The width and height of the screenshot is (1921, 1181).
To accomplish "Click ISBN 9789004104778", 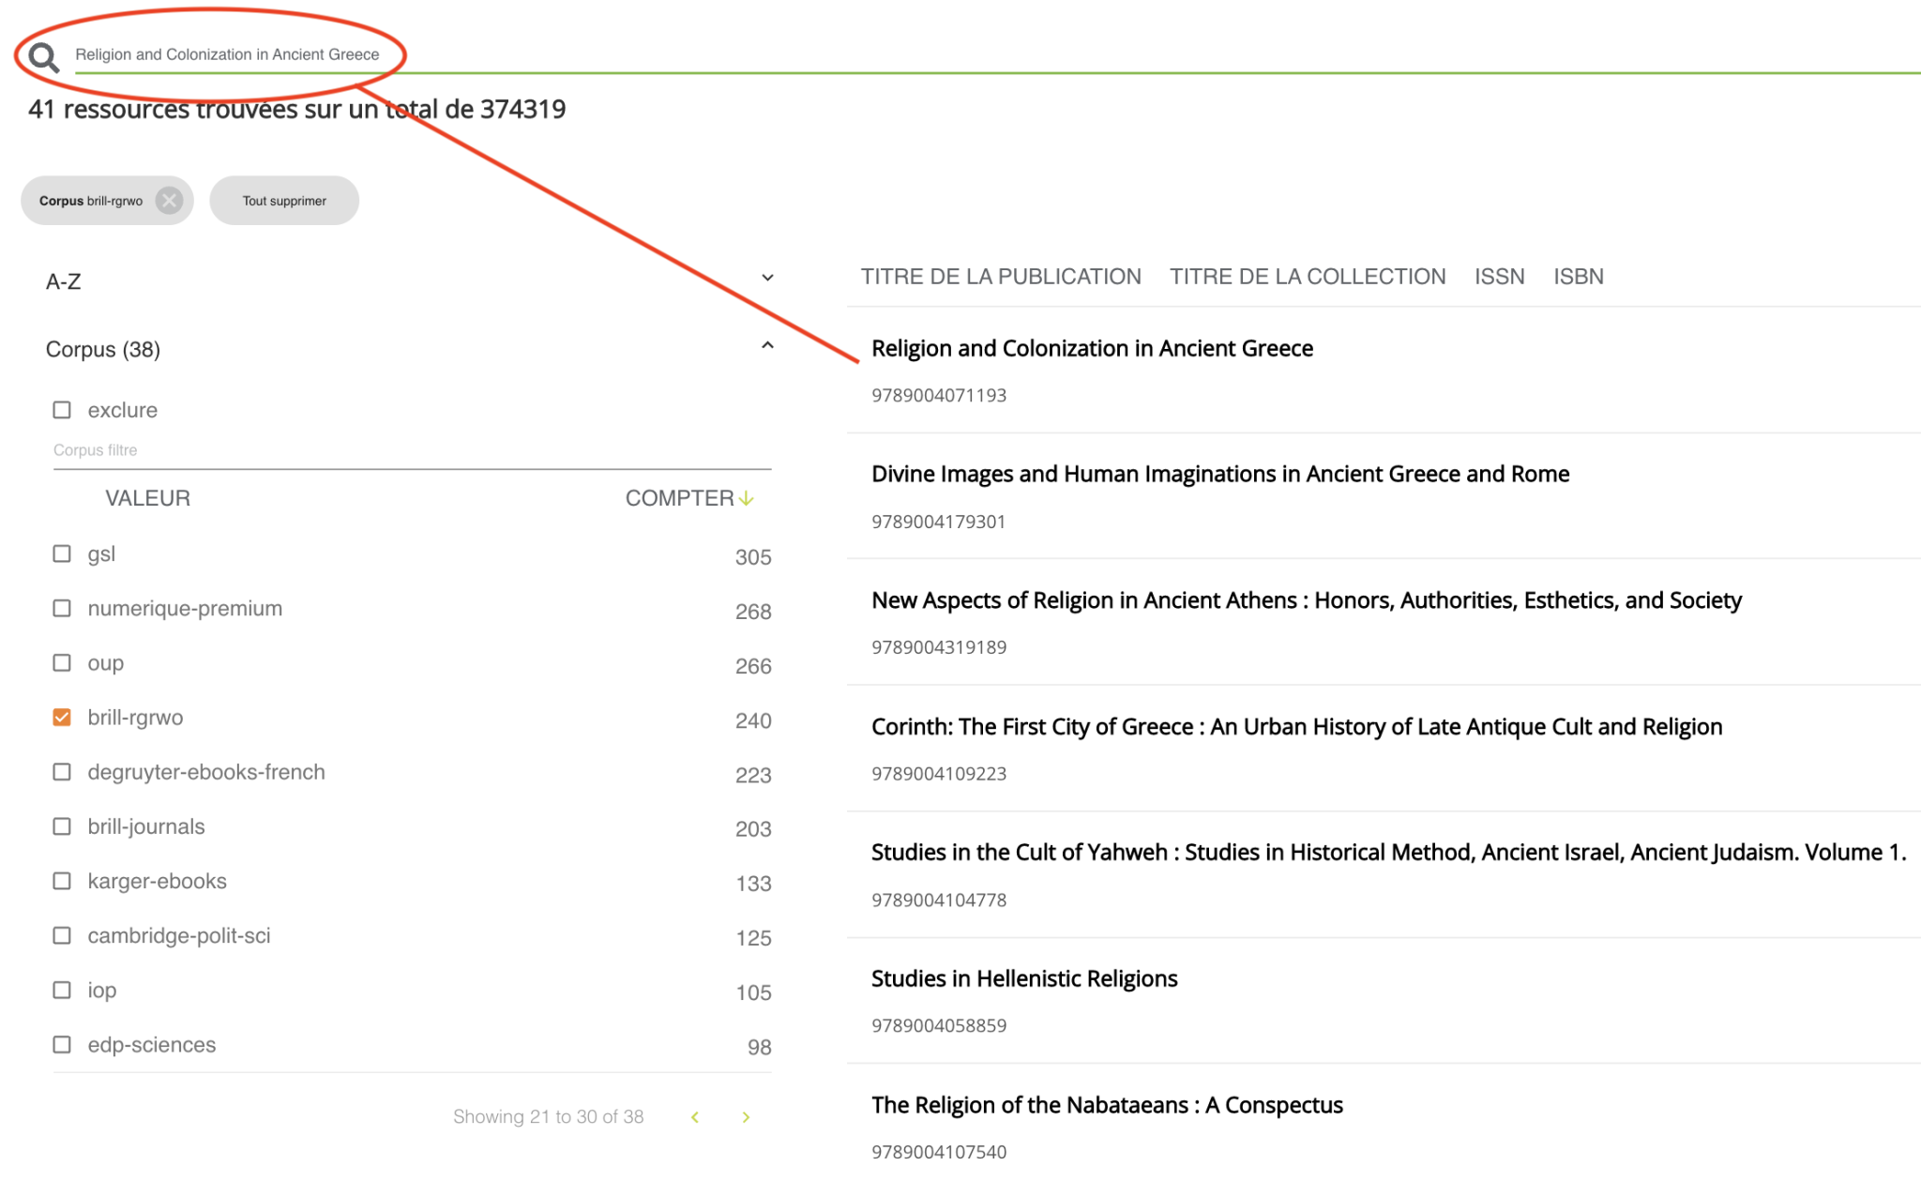I will (939, 901).
